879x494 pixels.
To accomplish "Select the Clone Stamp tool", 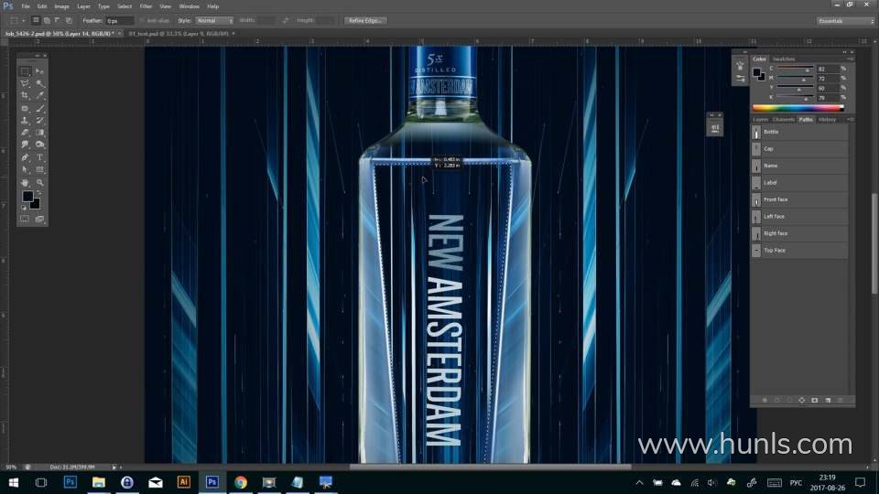I will pyautogui.click(x=25, y=121).
